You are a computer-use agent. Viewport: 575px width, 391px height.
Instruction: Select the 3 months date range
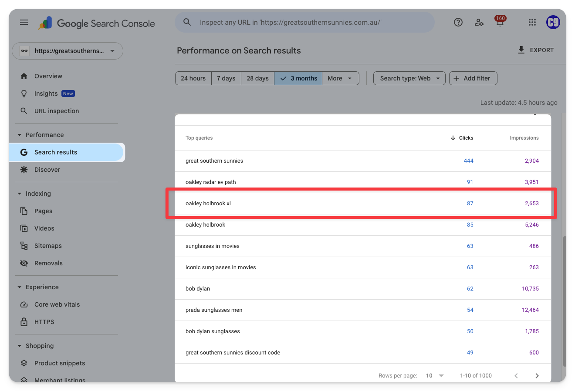tap(298, 78)
